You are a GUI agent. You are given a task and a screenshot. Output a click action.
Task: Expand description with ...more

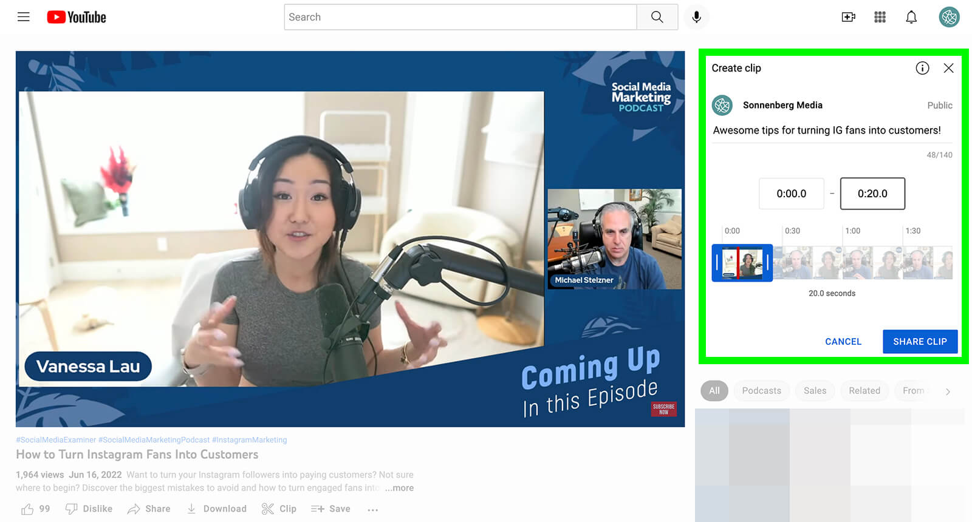[399, 488]
